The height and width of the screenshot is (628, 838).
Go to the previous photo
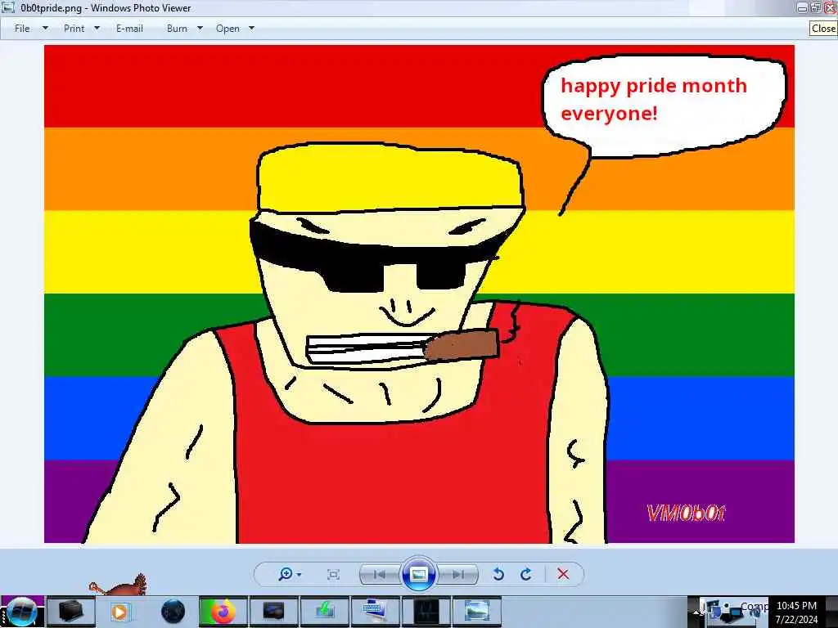click(x=380, y=575)
